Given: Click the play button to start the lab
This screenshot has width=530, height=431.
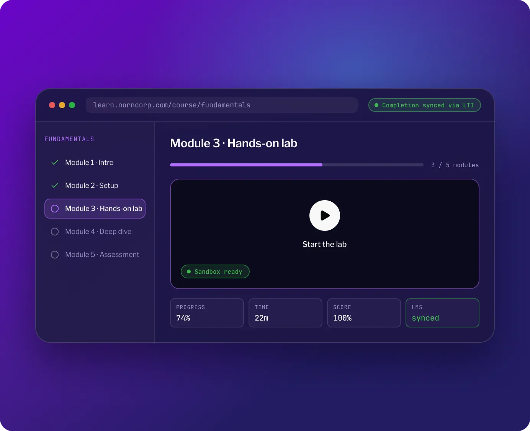Looking at the screenshot, I should point(325,215).
